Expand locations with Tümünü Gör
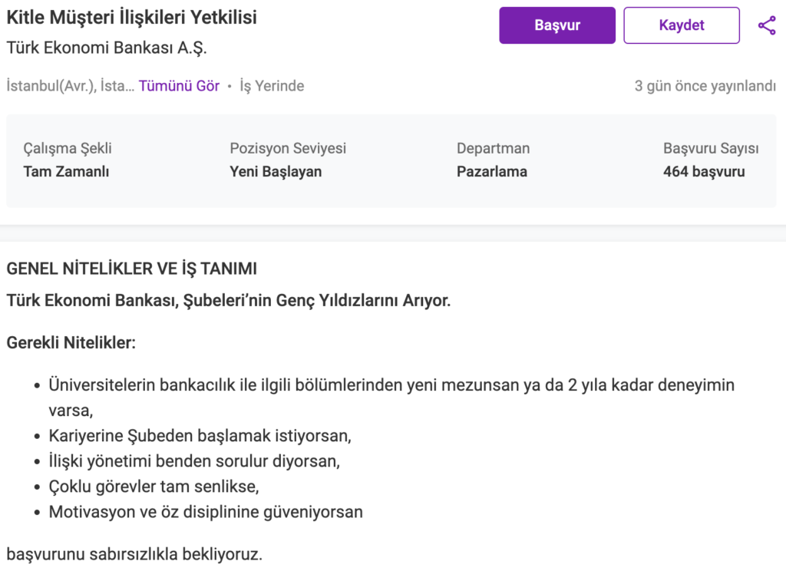This screenshot has width=786, height=571. tap(179, 86)
